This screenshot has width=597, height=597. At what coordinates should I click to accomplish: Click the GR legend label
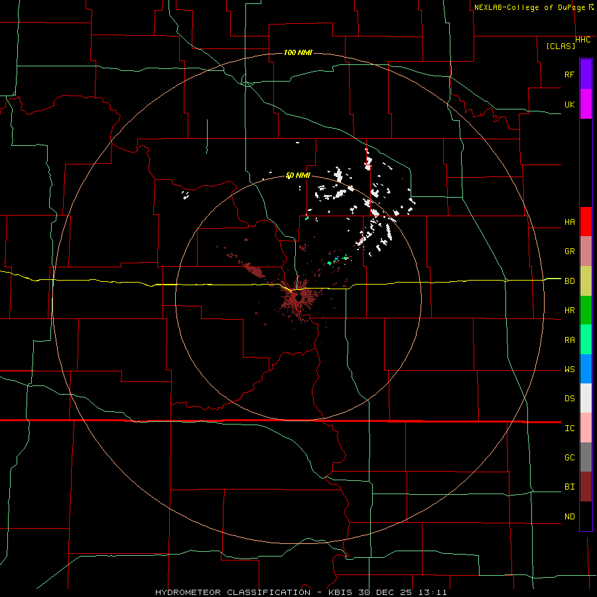[x=569, y=251]
